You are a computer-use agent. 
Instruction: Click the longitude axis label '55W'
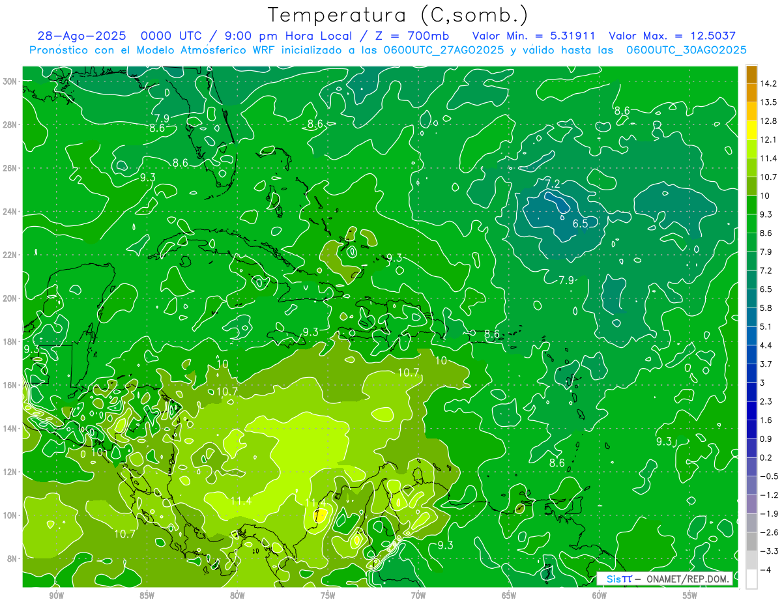tap(690, 596)
